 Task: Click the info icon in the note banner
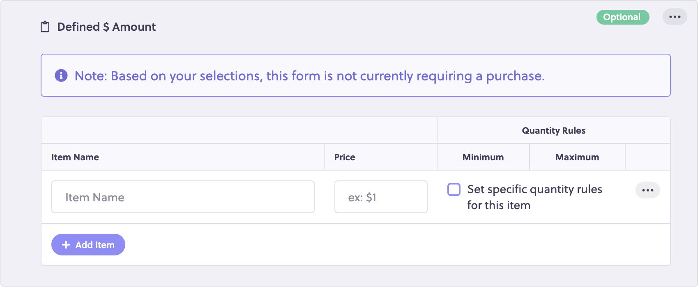pos(61,75)
